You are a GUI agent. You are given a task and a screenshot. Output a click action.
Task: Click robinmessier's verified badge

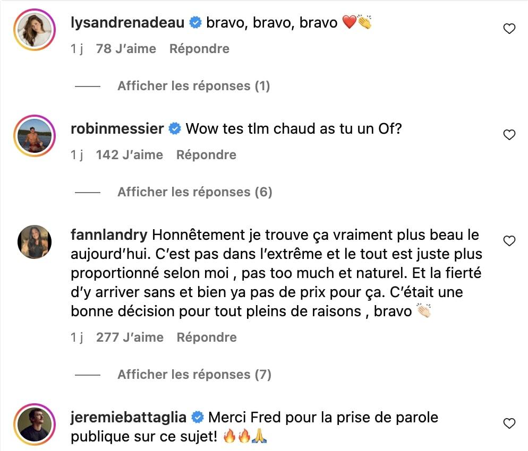(x=174, y=129)
